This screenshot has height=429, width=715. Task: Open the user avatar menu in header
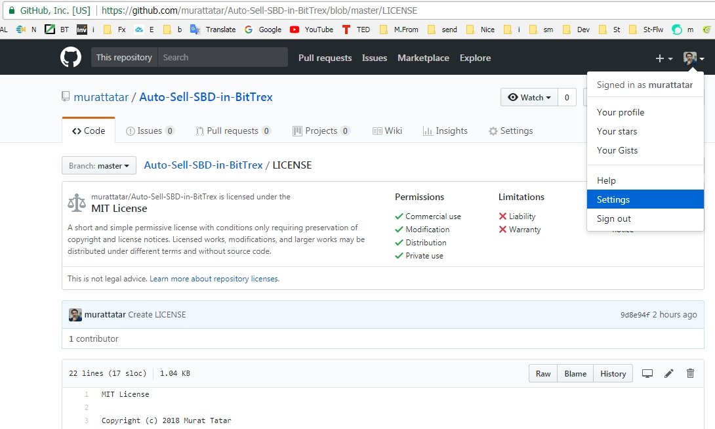tap(693, 58)
